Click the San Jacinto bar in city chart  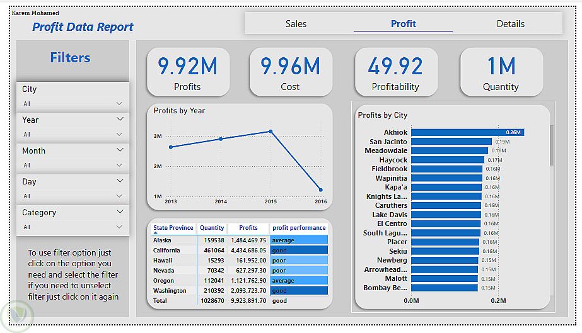click(x=451, y=142)
